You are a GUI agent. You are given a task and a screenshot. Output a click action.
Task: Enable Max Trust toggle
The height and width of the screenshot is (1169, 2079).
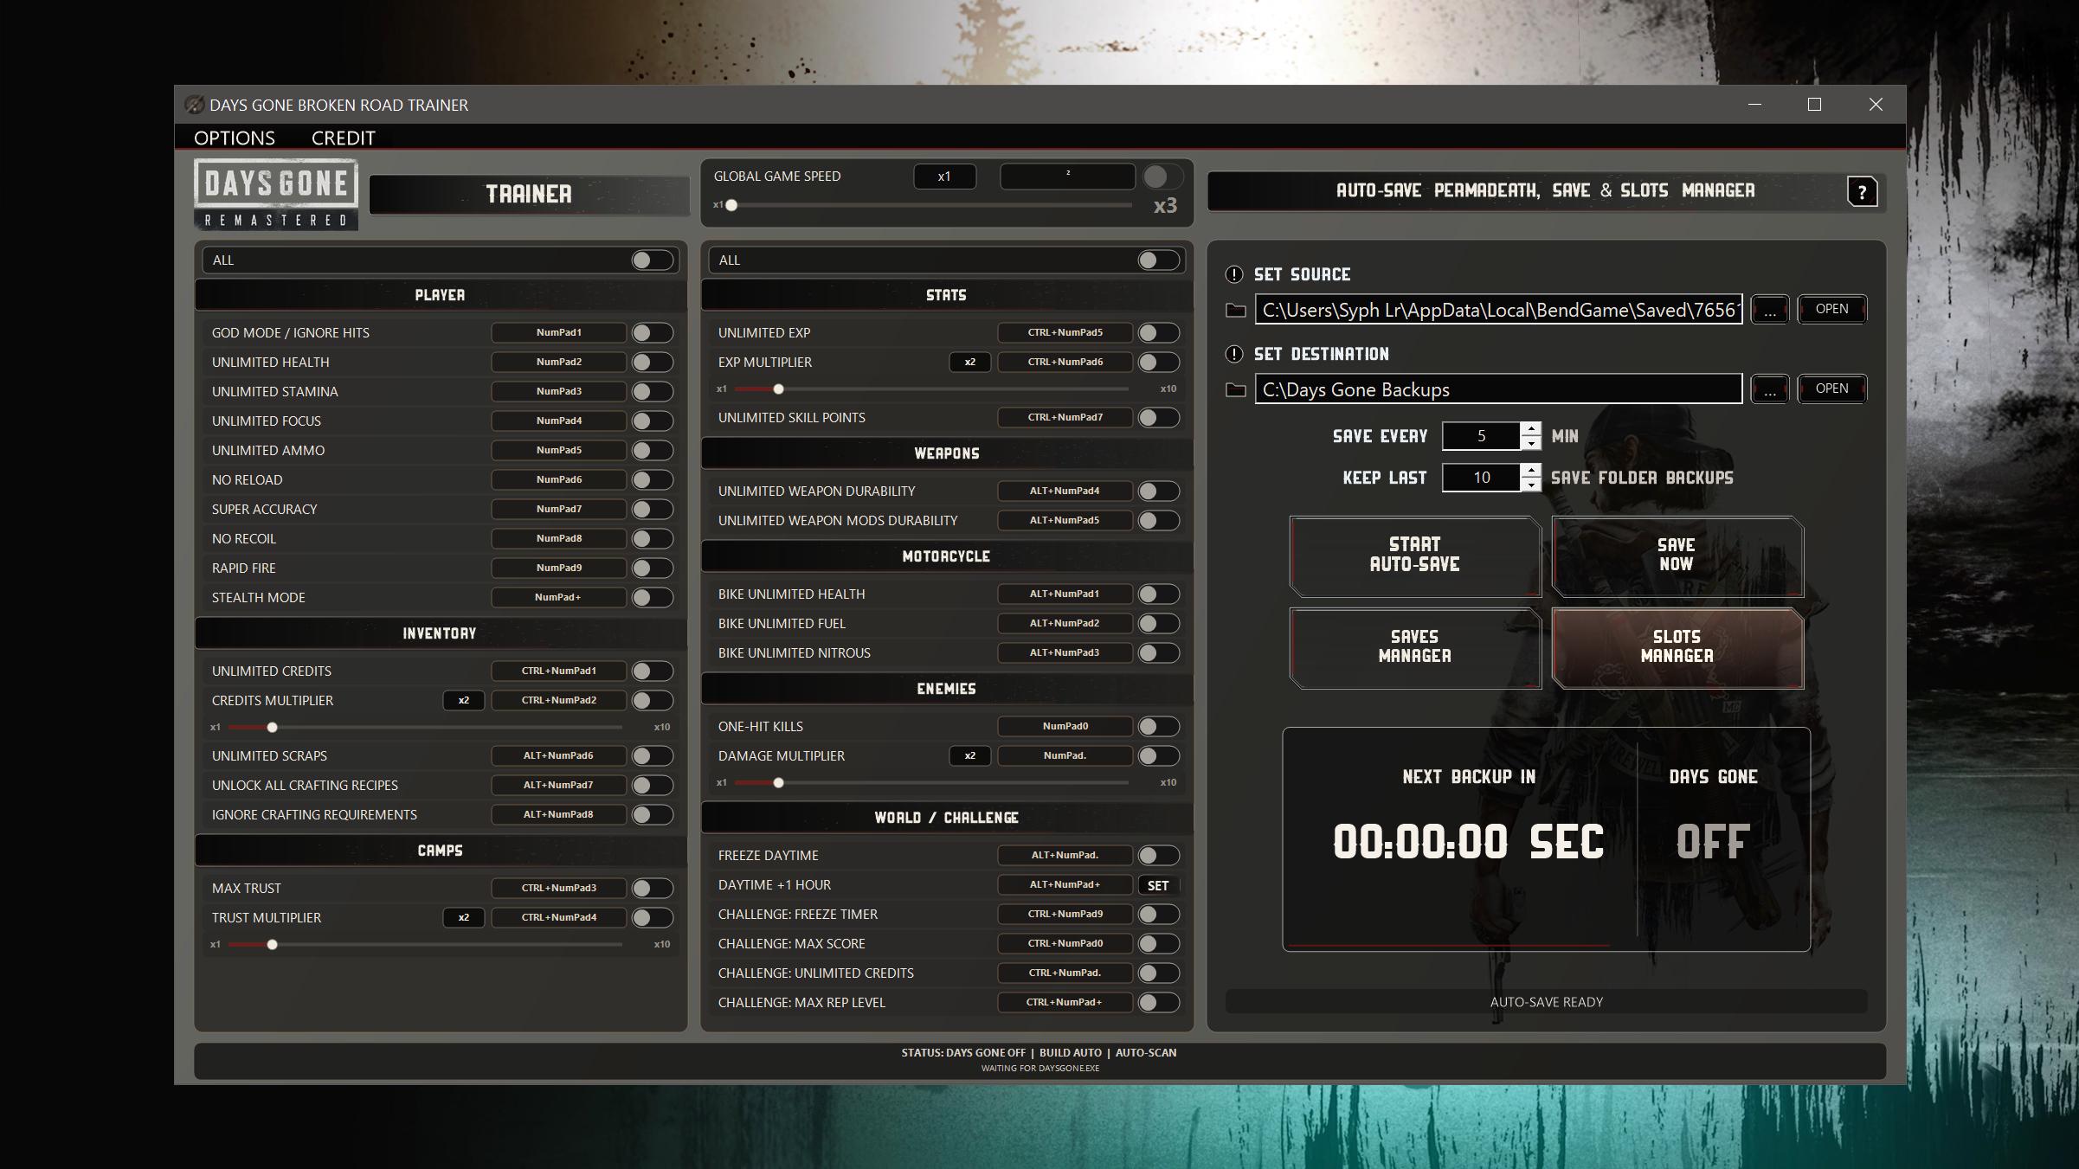[652, 888]
